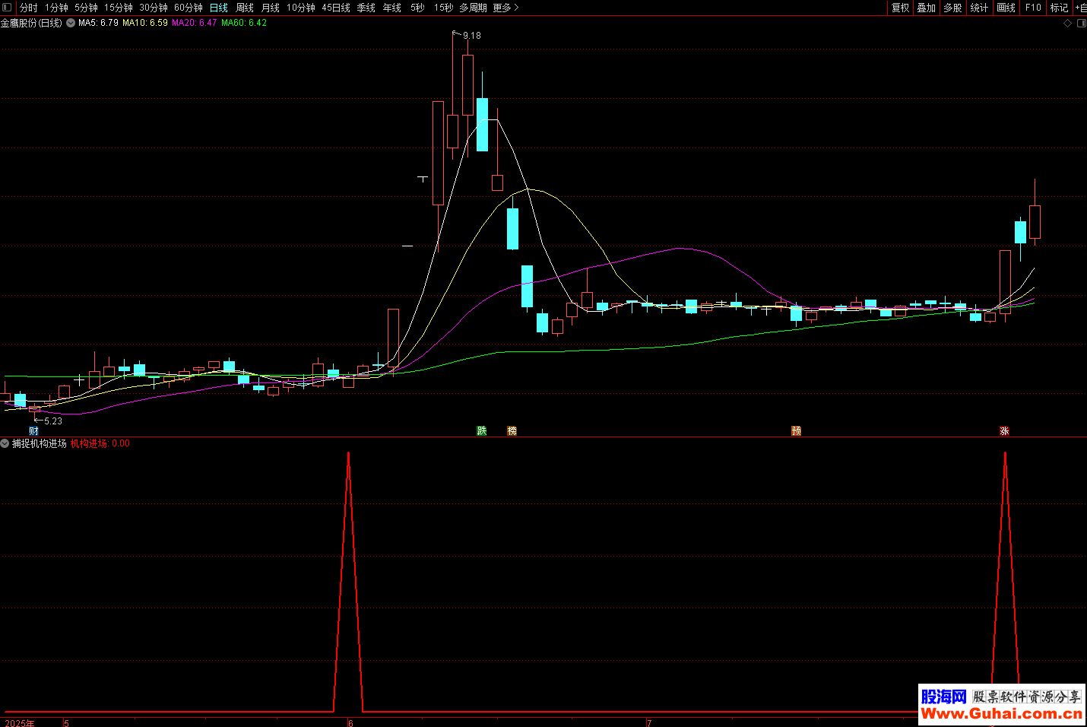Screen dimensions: 1087x727
Task: Select the 日线 daily period tab
Action: [219, 8]
